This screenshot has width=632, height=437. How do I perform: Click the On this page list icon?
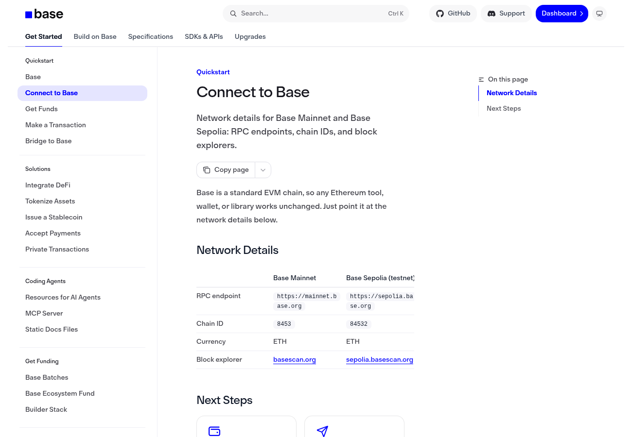(481, 80)
